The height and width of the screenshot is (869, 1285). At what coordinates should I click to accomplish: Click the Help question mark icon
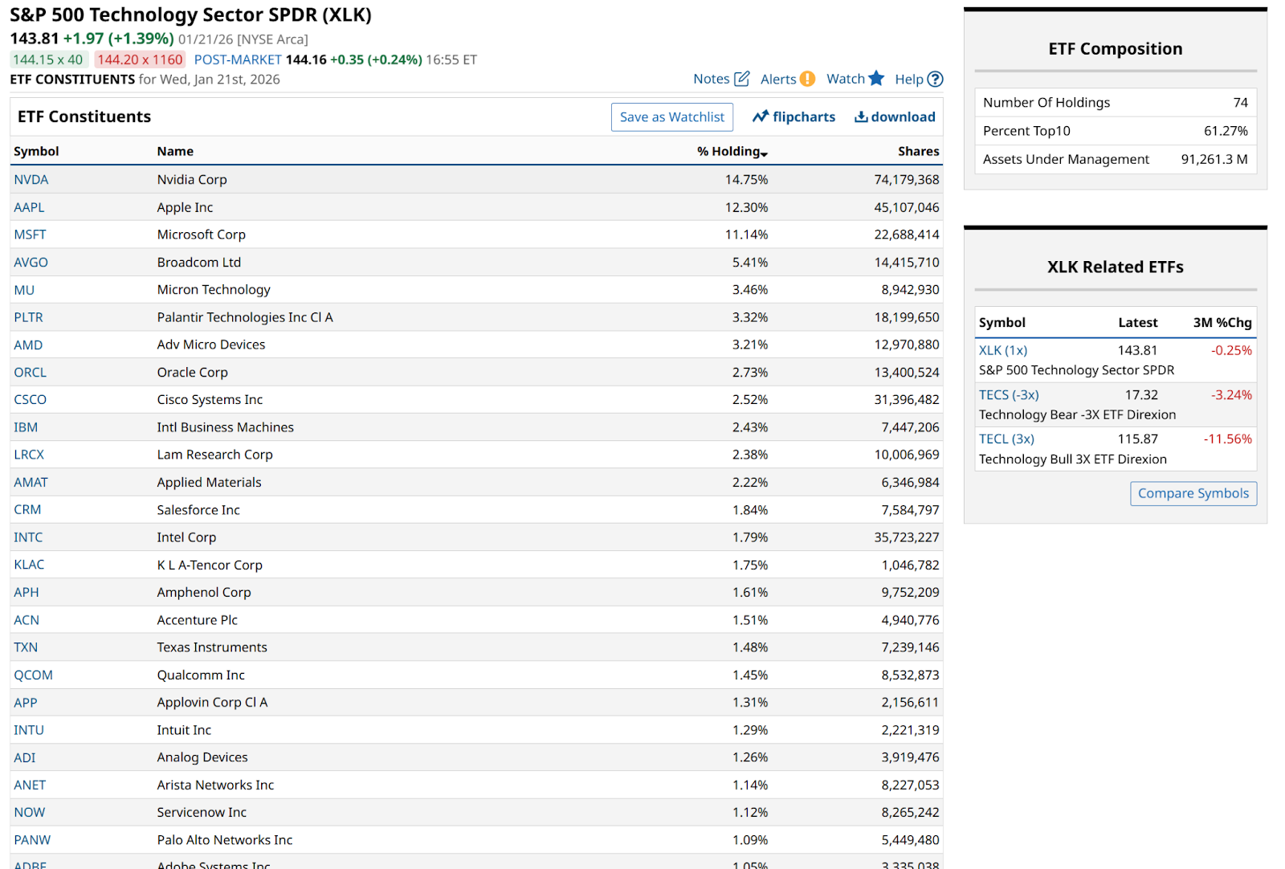[x=935, y=80]
